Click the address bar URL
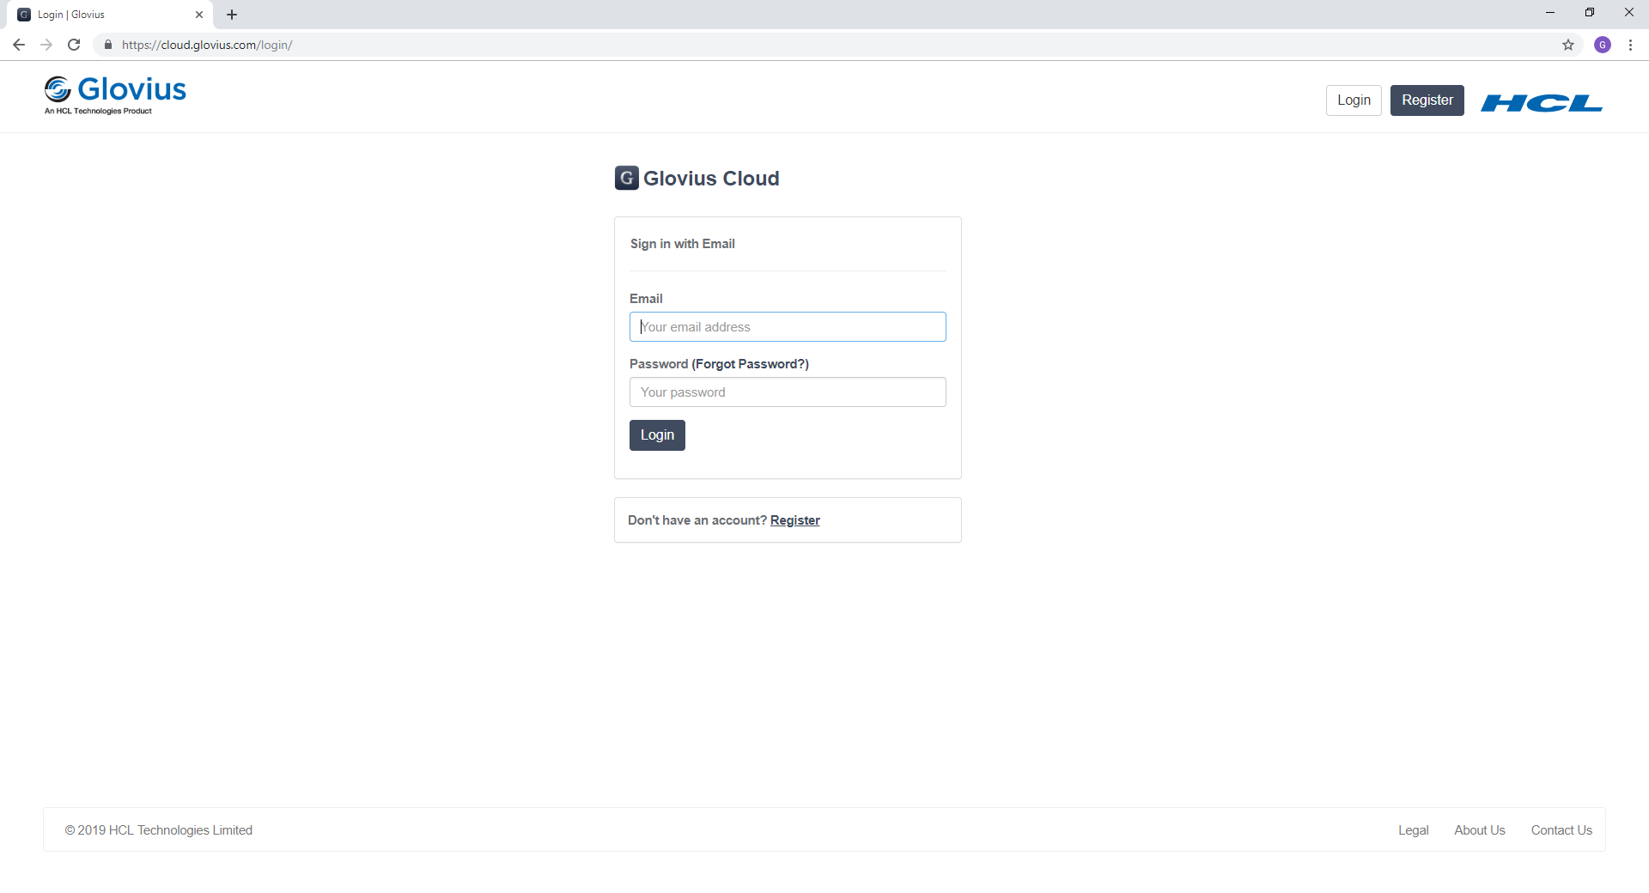 point(207,45)
